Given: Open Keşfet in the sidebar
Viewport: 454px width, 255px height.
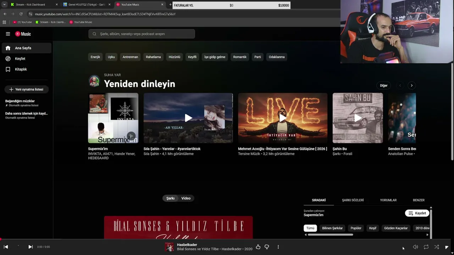Looking at the screenshot, I should click(27, 59).
